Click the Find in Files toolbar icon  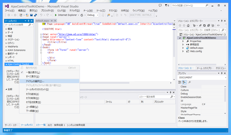(109, 15)
